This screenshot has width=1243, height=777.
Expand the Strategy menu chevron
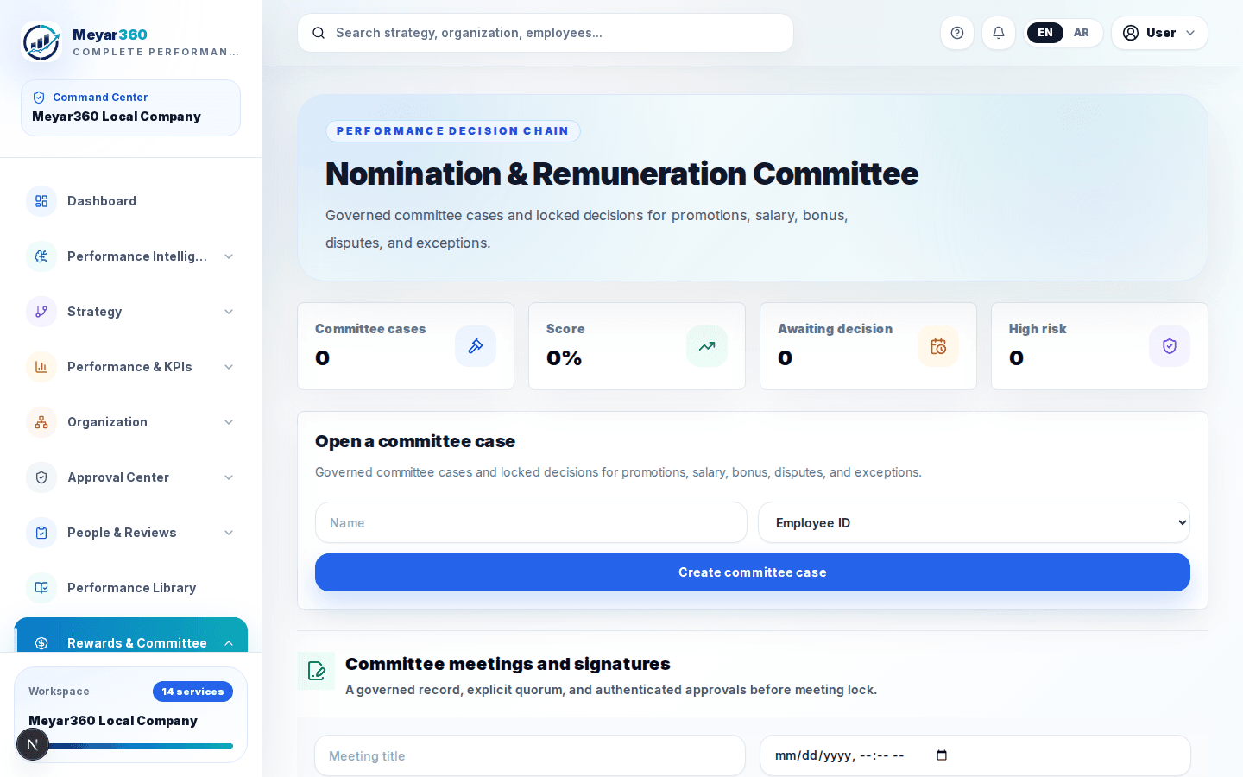pos(229,312)
